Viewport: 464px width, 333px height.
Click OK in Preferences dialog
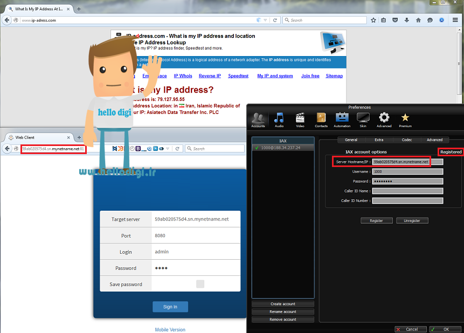[x=445, y=329]
